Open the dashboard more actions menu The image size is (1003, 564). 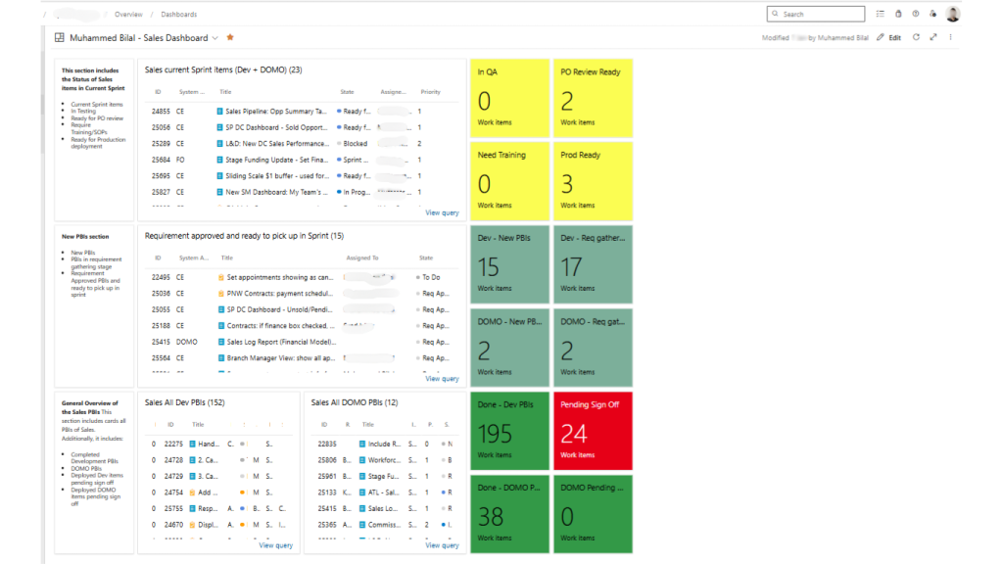950,37
